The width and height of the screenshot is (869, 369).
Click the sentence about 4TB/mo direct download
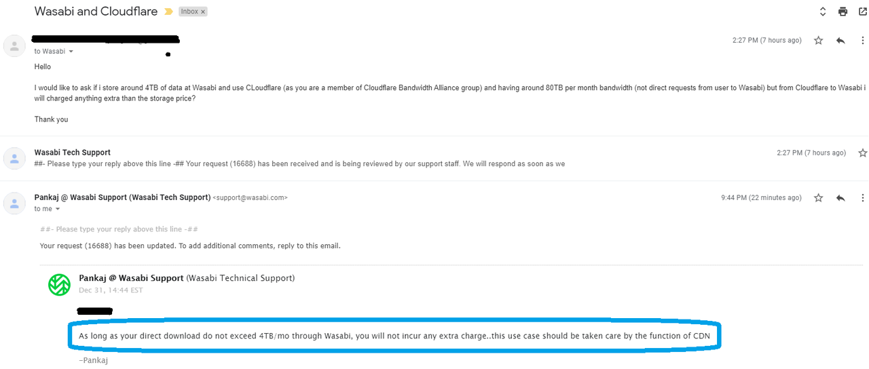coord(394,336)
